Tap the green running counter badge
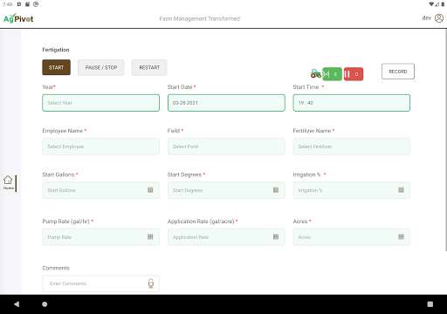This screenshot has height=314, width=447. coord(333,74)
